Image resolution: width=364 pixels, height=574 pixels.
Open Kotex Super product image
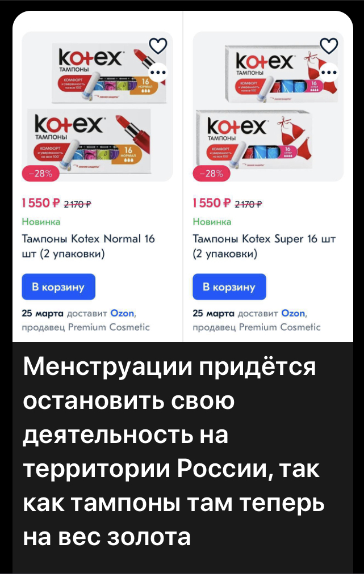[x=269, y=107]
